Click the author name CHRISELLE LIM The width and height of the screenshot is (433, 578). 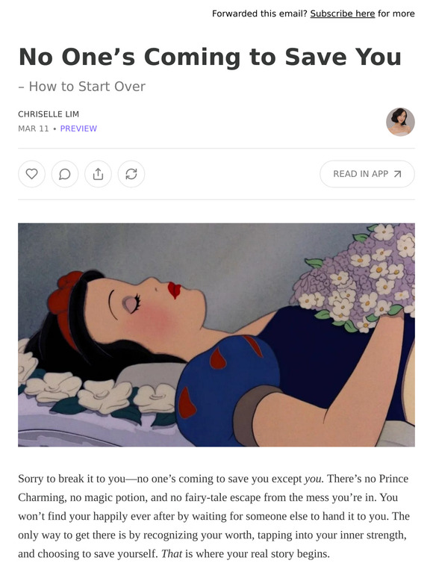tap(49, 114)
